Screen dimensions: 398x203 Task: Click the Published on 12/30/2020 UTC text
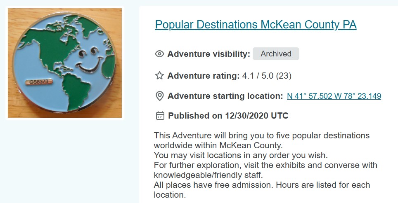click(x=228, y=116)
